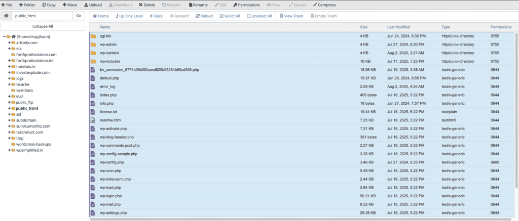This screenshot has width=519, height=221.
Task: Expand the public_html tree node
Action: click(10, 108)
